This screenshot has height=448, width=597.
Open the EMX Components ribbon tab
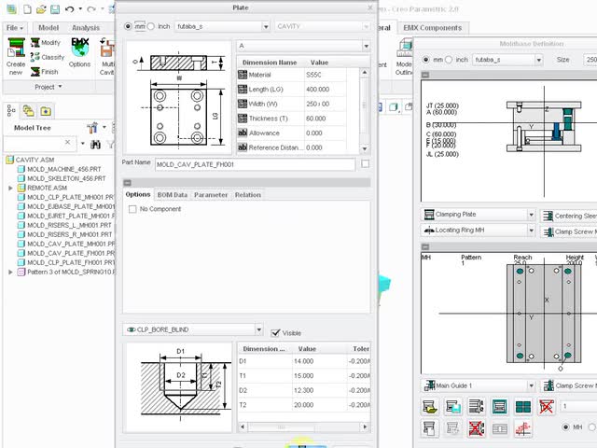pyautogui.click(x=432, y=28)
